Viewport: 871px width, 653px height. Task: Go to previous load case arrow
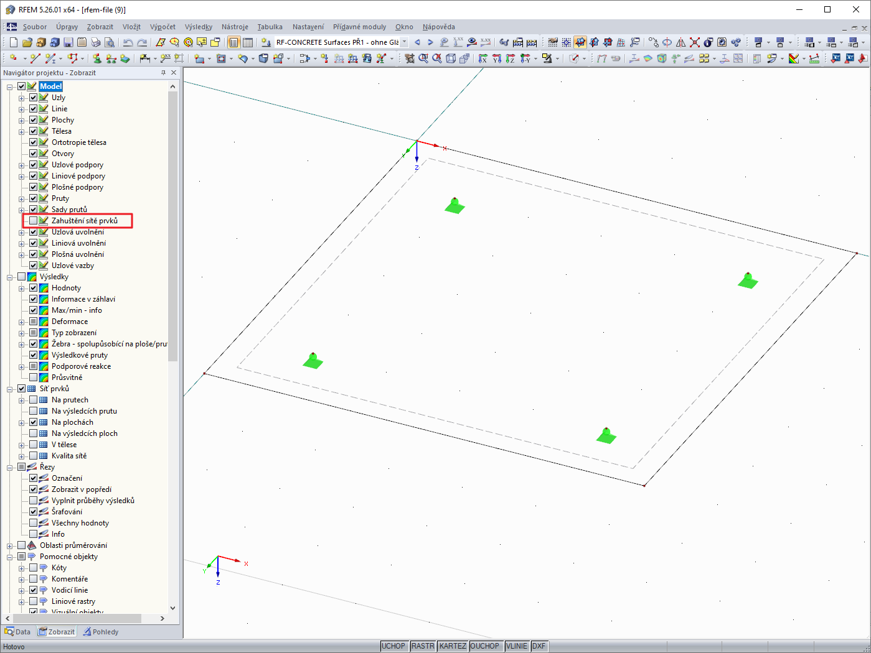pos(417,42)
